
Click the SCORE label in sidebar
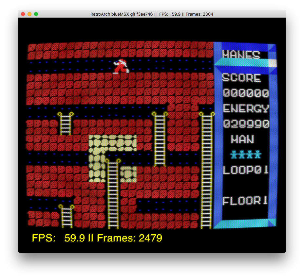pos(241,78)
